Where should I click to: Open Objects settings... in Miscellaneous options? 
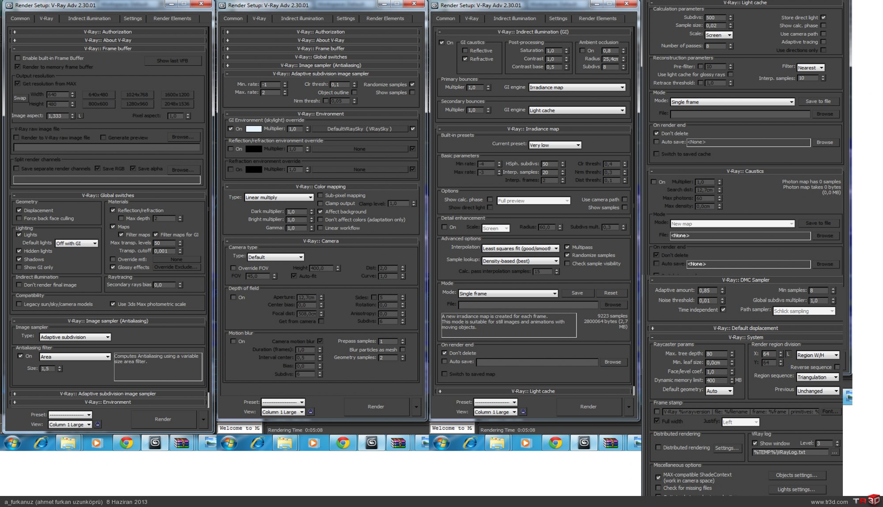(796, 475)
